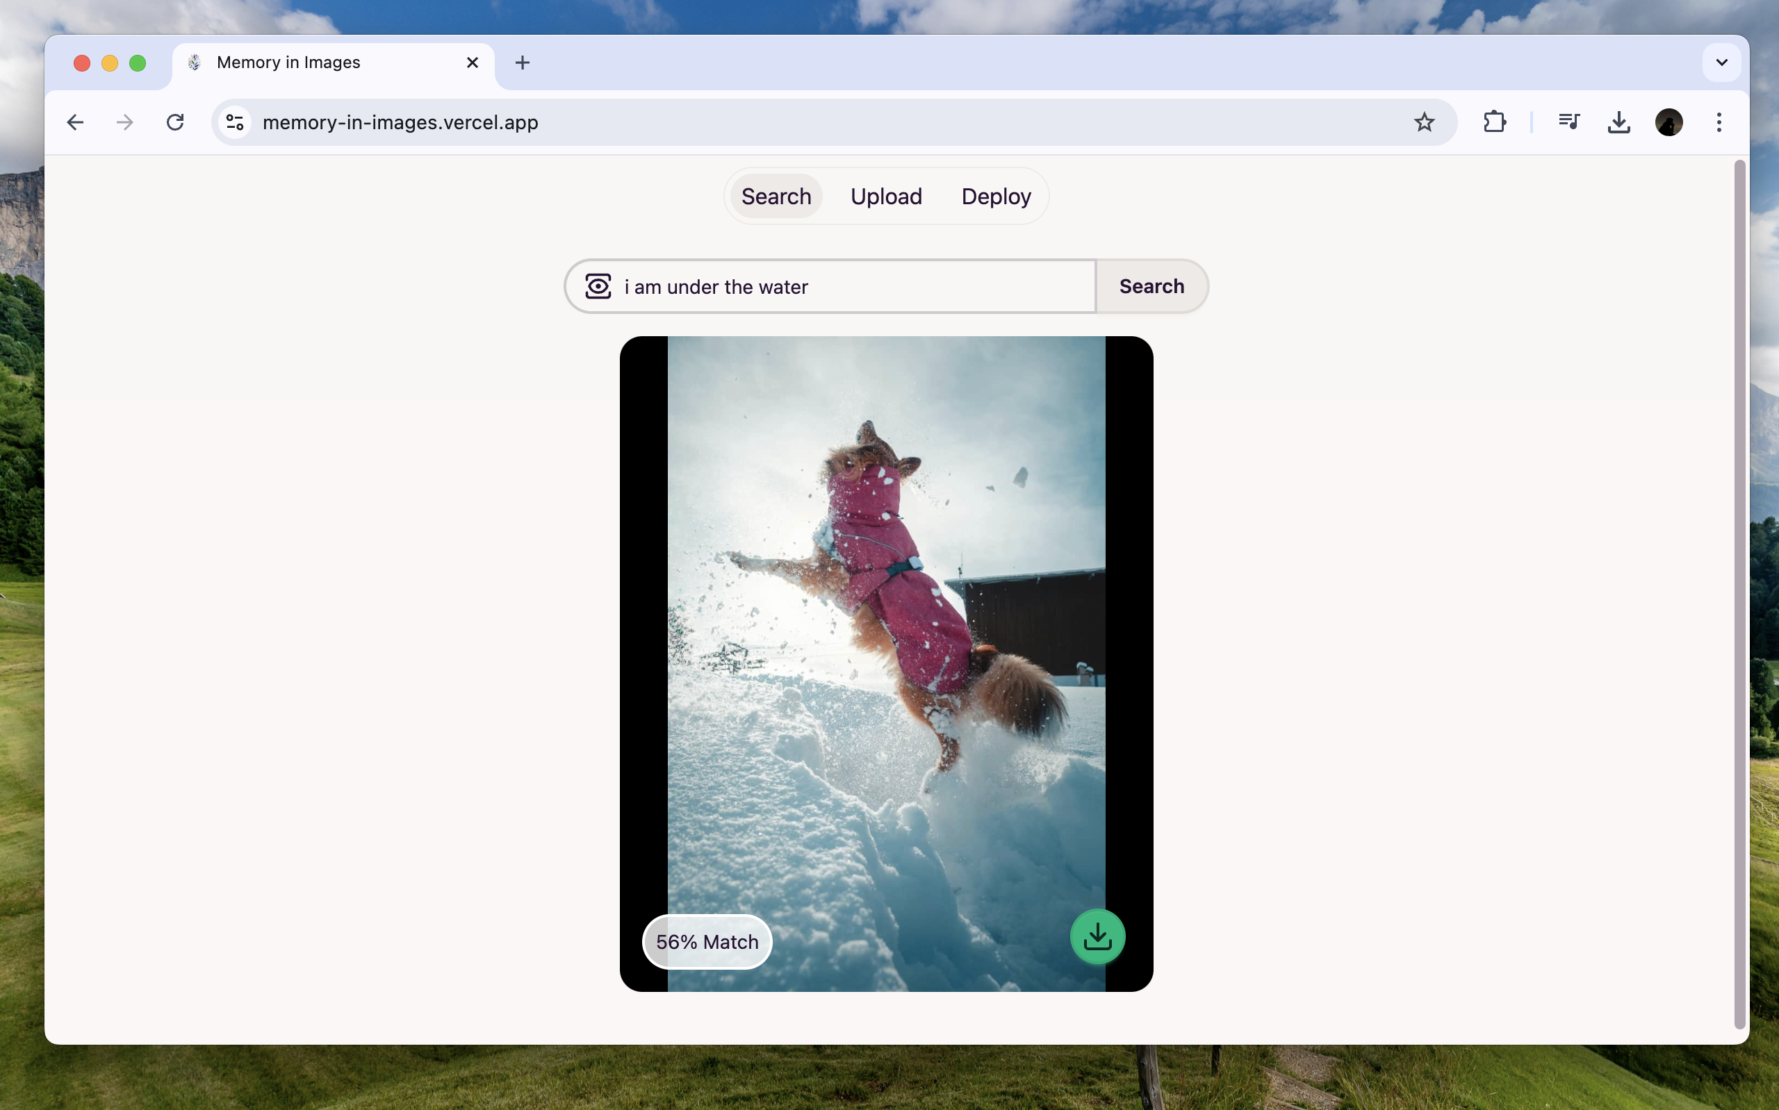Open the Chrome three-dot menu
1779x1110 pixels.
pyautogui.click(x=1718, y=122)
